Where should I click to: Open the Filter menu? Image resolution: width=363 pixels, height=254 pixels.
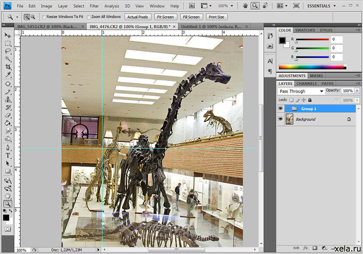[94, 6]
